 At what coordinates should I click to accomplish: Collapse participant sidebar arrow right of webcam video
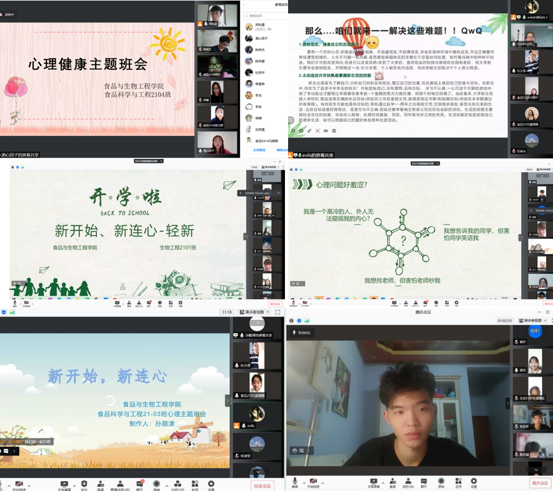(x=508, y=404)
